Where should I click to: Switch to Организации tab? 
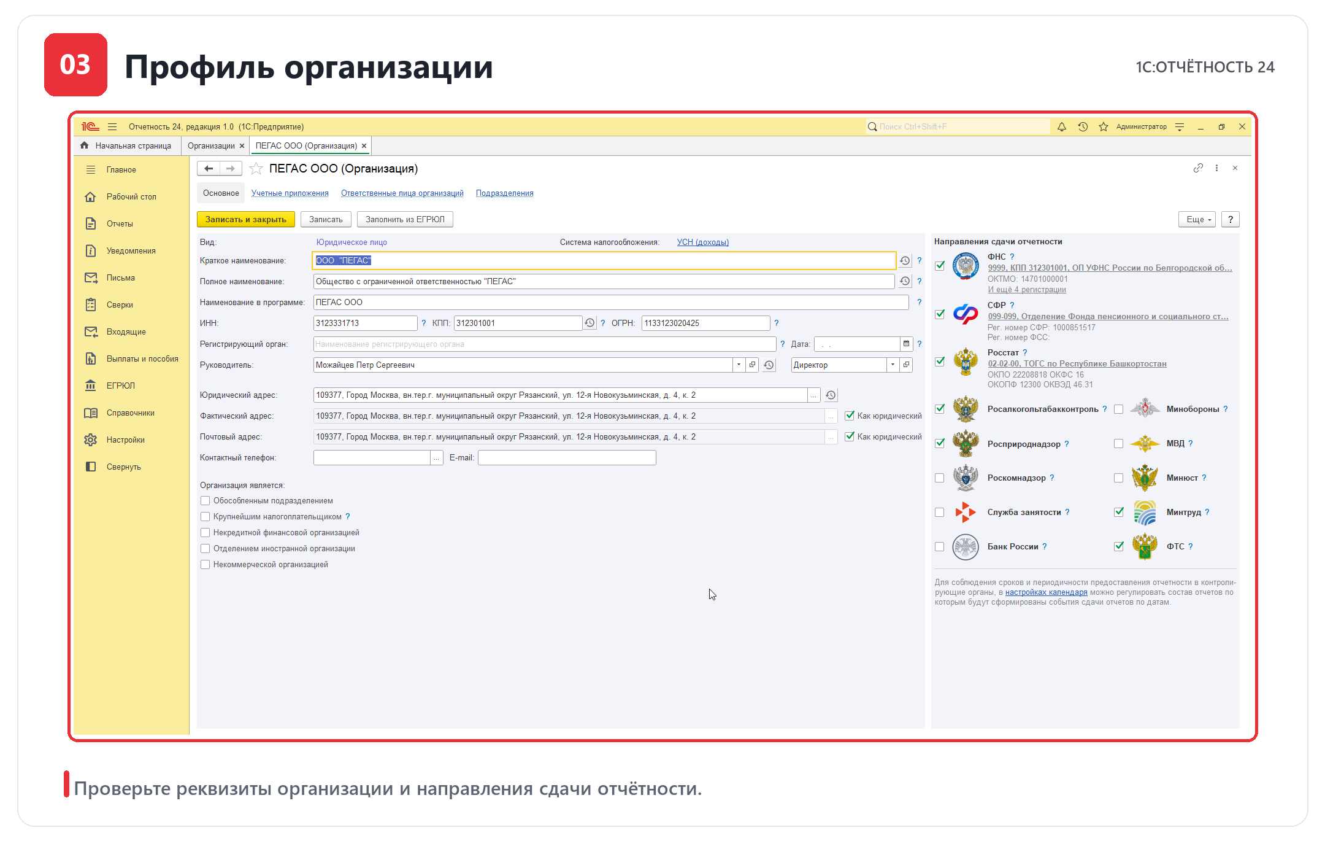tap(211, 146)
